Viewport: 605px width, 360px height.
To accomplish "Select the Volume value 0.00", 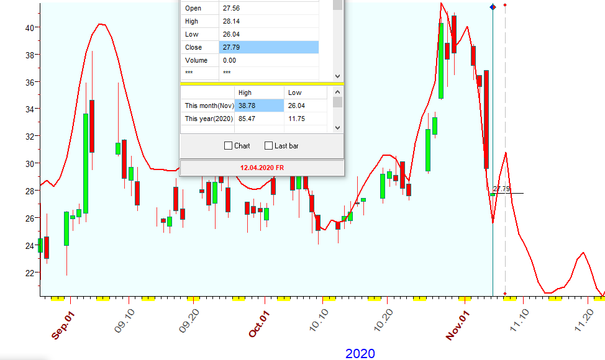I will pyautogui.click(x=269, y=60).
